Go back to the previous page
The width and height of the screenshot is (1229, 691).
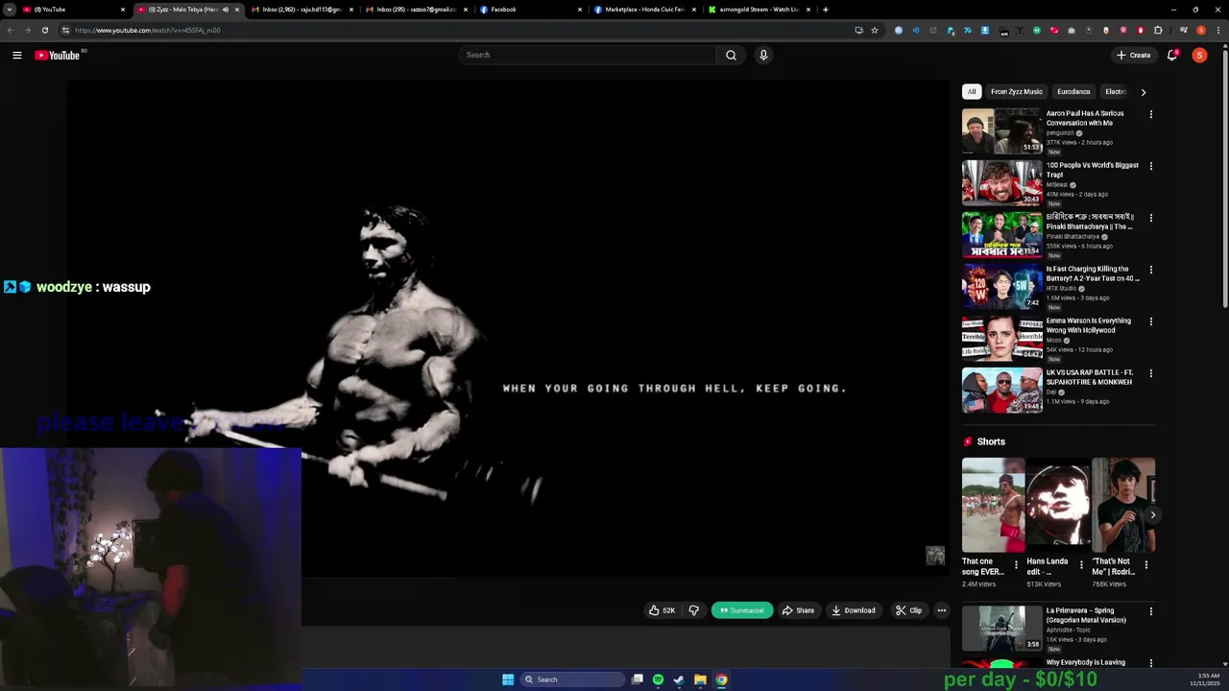click(11, 31)
